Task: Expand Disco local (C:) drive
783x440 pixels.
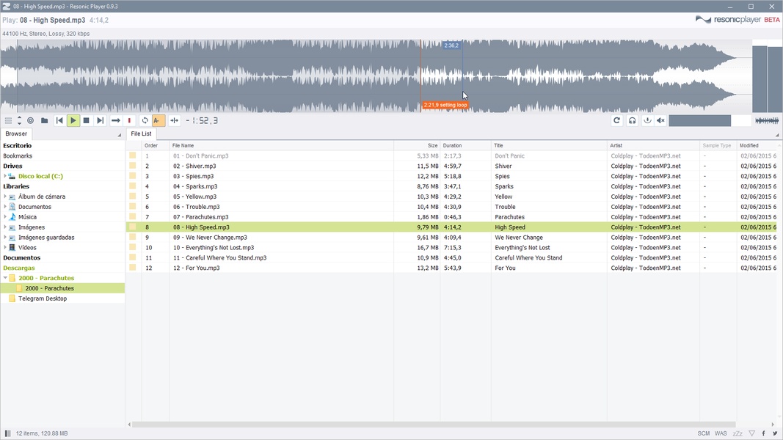Action: point(5,176)
